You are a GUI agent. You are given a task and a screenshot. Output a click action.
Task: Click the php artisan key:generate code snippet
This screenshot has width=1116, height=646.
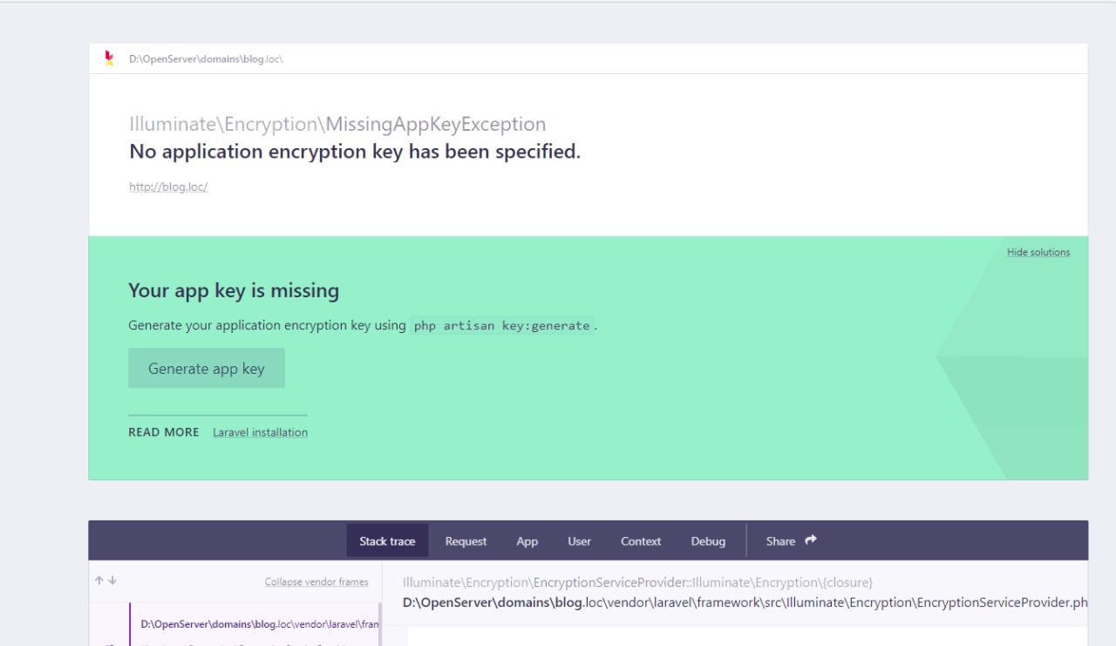pyautogui.click(x=501, y=325)
